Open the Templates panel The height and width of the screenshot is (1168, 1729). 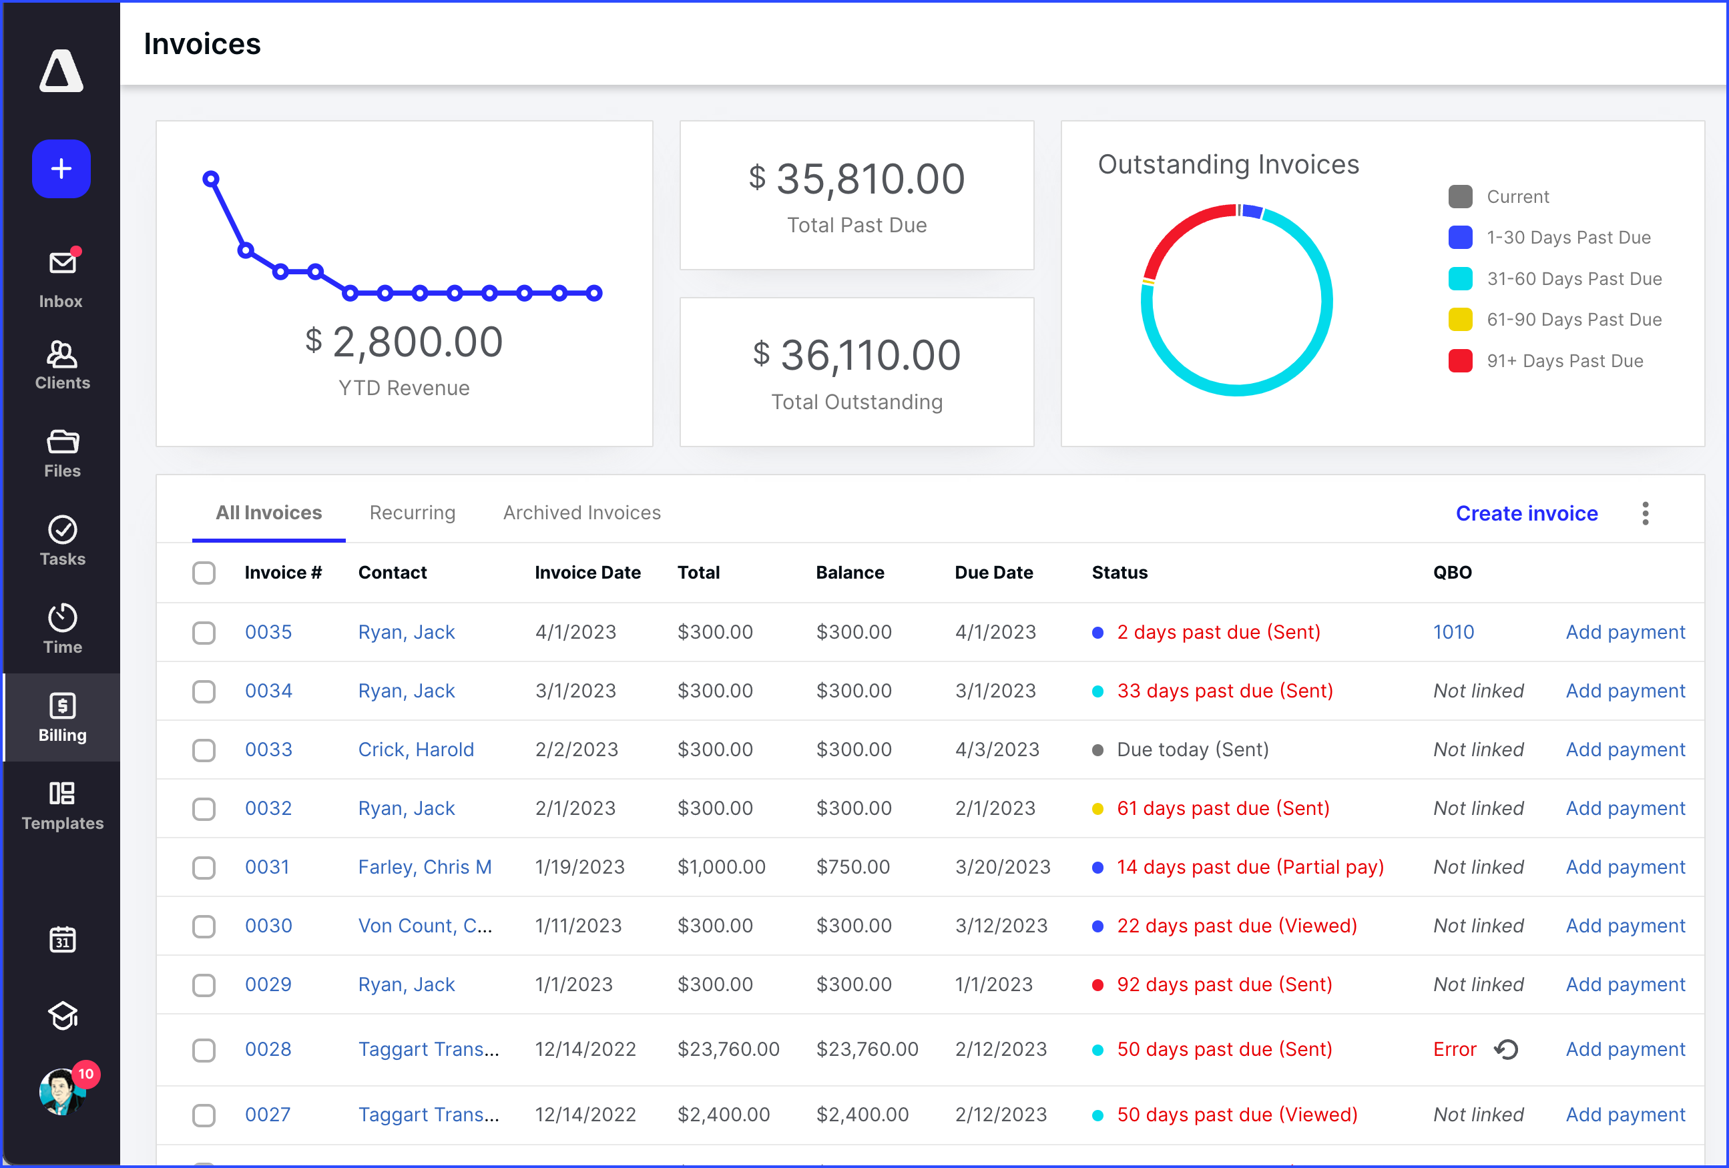[61, 806]
